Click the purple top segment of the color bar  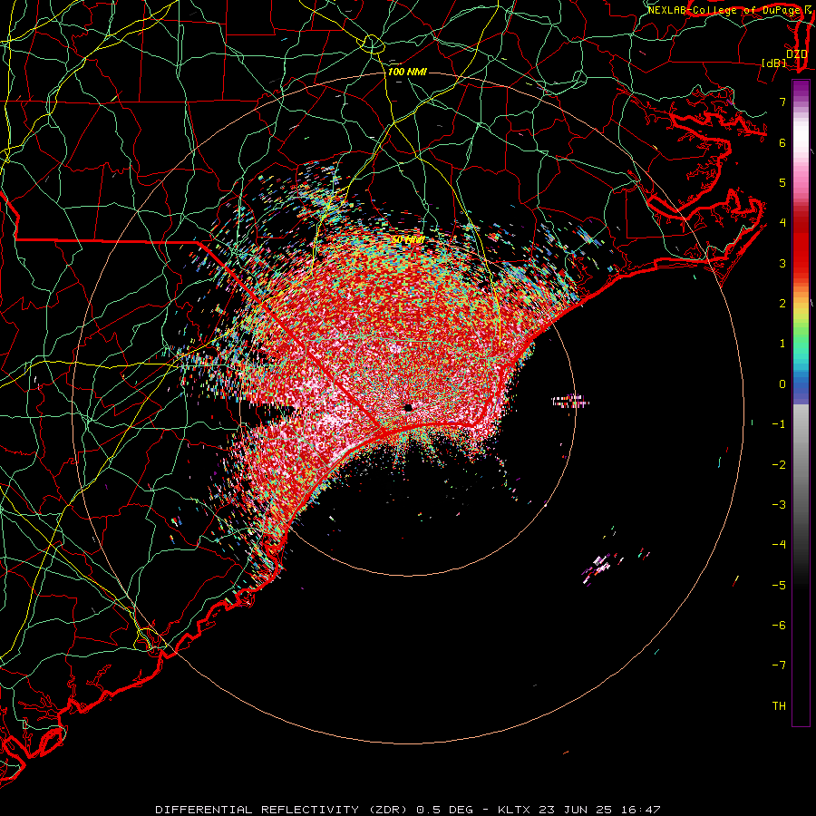801,89
